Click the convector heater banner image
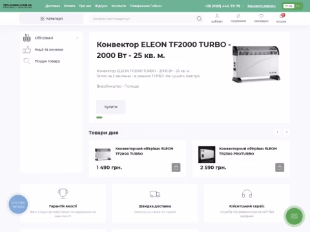The width and height of the screenshot is (310, 232). click(x=256, y=64)
